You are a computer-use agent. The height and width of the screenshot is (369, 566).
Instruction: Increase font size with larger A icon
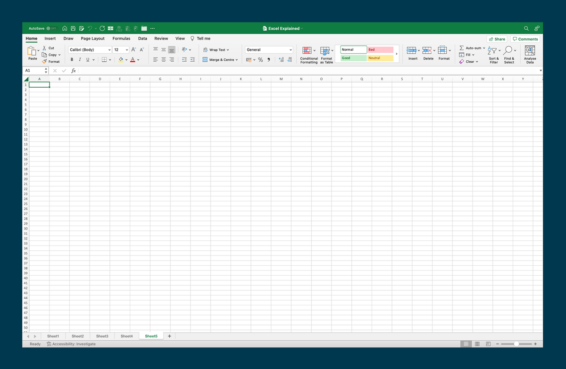(133, 49)
